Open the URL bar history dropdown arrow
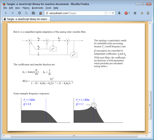Viewport: 154px width, 140px height. [x=110, y=13]
